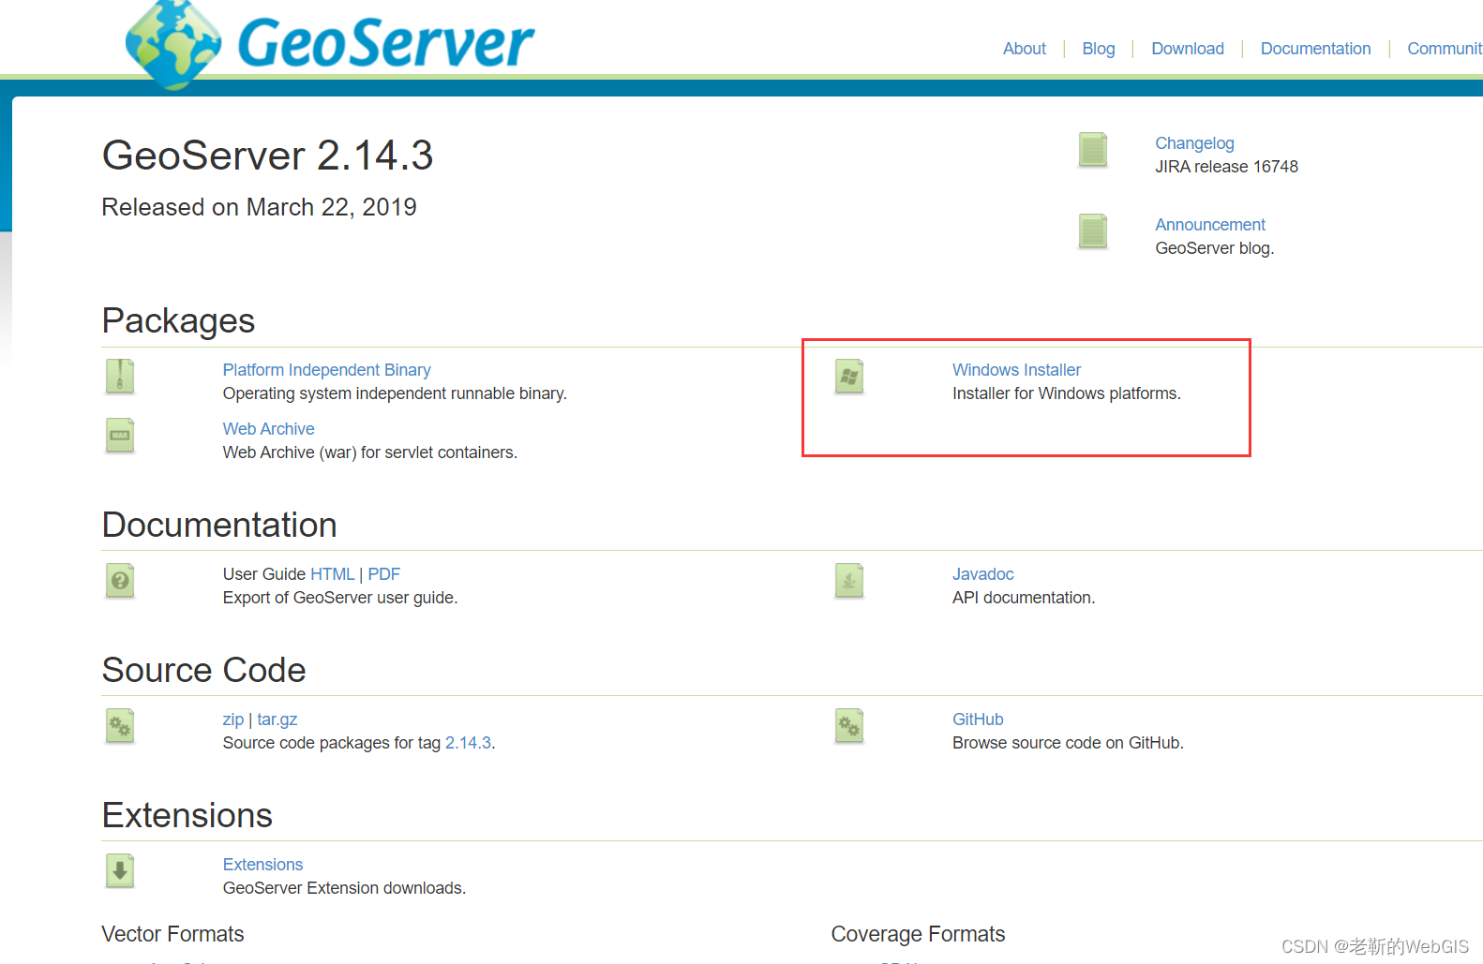Click the 'Source Code' section heading
The height and width of the screenshot is (964, 1483).
click(203, 670)
